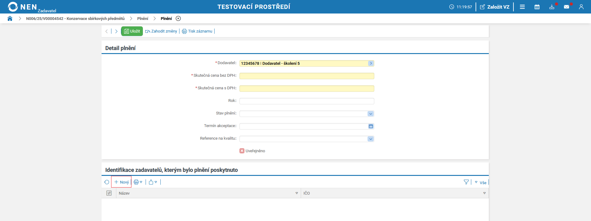
Task: Go to previous record arrow
Action: point(107,31)
